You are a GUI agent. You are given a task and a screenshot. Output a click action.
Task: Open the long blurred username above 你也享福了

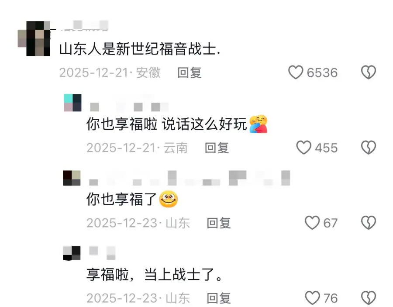click(190, 178)
